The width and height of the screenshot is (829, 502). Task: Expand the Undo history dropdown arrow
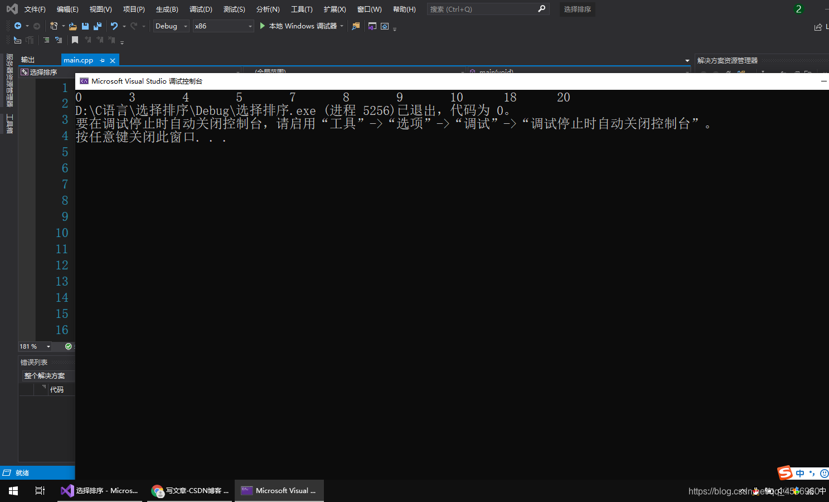coord(124,26)
